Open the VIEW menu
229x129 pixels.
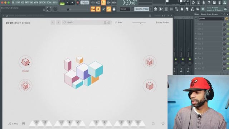tap(36, 3)
